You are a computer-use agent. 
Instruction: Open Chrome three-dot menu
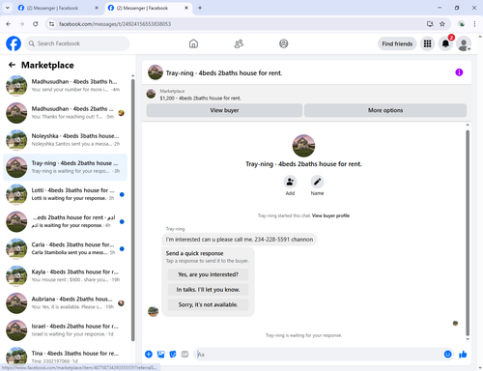474,24
